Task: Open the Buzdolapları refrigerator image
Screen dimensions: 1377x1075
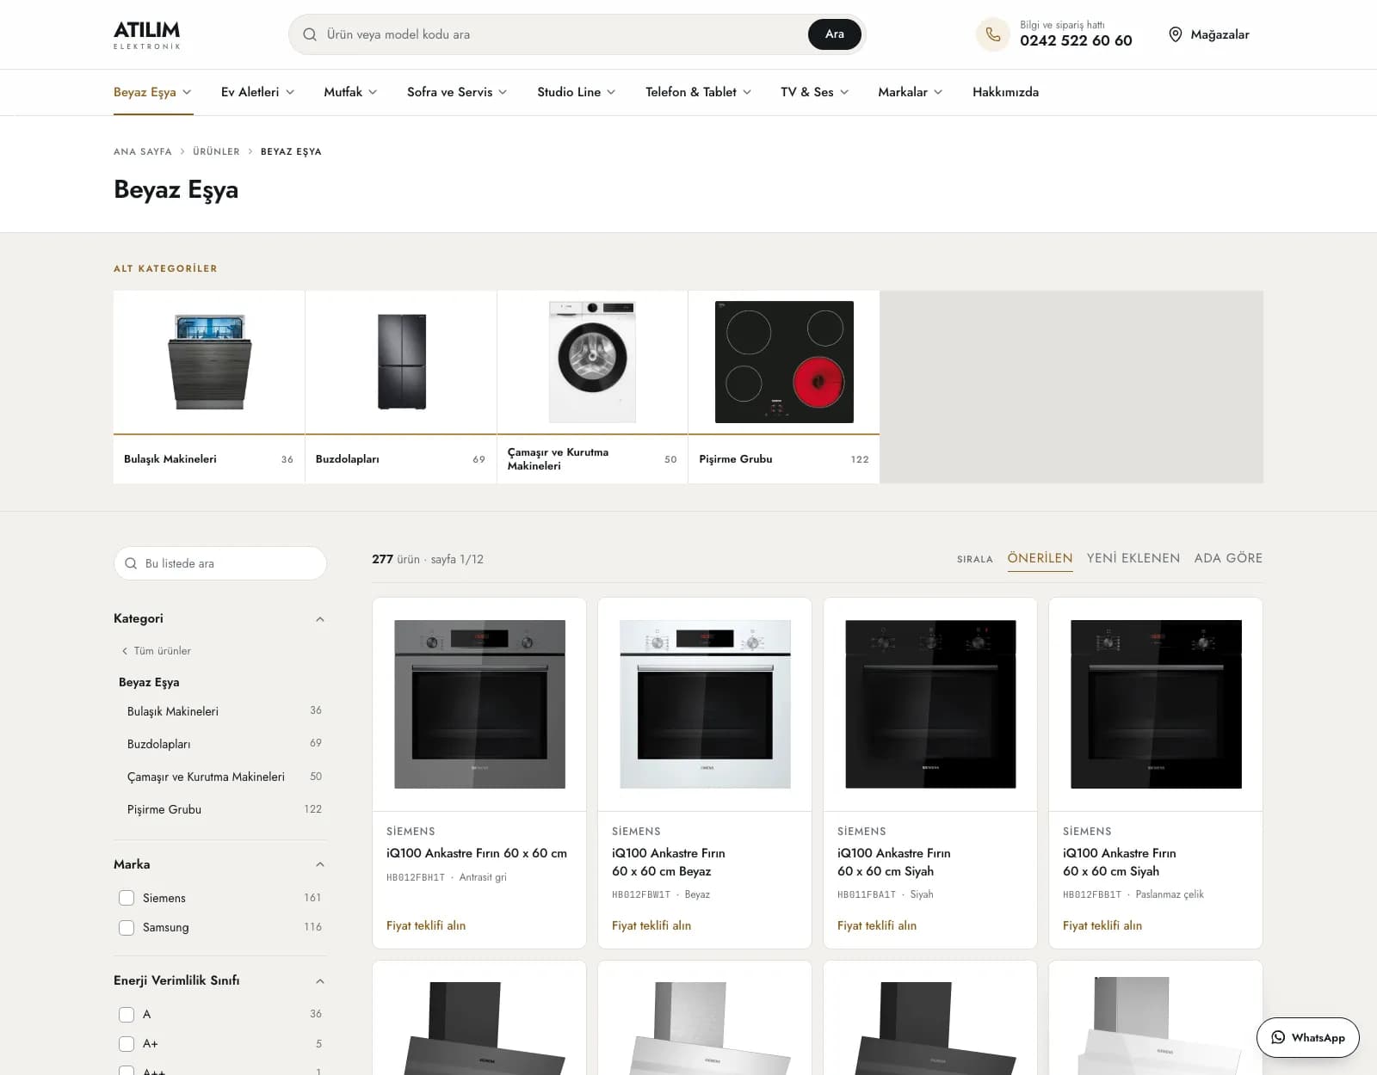Action: pyautogui.click(x=402, y=361)
